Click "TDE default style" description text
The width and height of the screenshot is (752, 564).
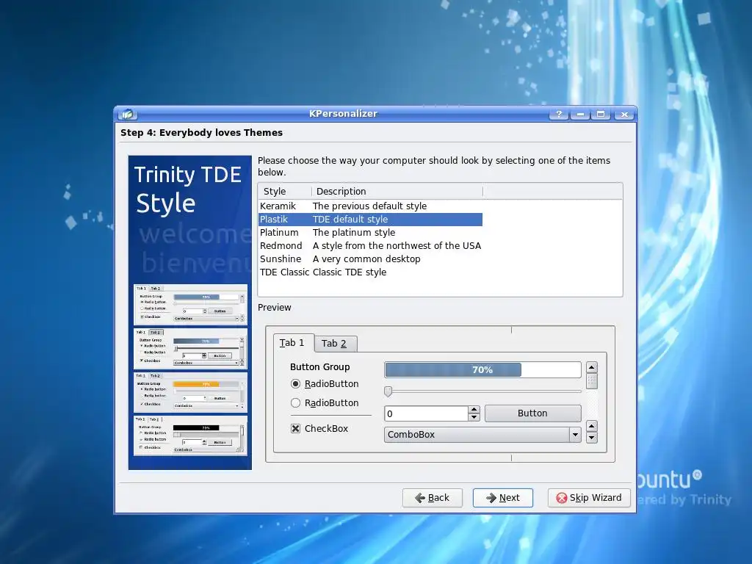click(350, 219)
